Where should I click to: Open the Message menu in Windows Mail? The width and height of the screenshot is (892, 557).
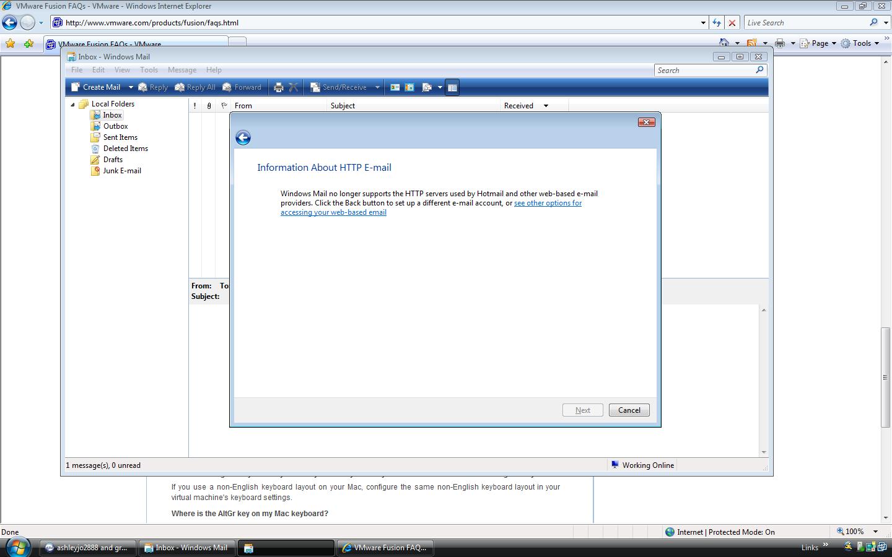182,70
